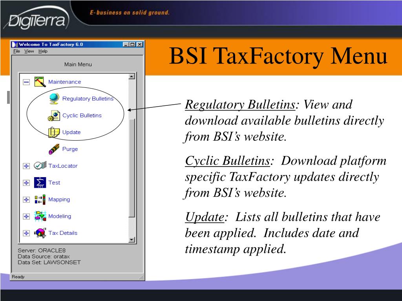The image size is (402, 301).
Task: Click the Data Set: LAWSONSET text
Action: [49, 262]
